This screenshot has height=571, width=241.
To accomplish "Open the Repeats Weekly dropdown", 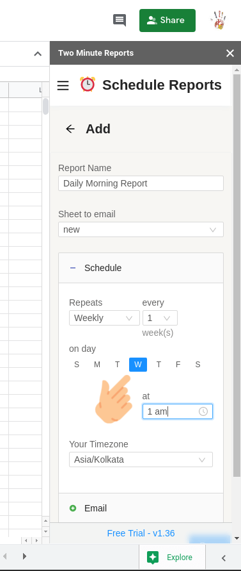I will pyautogui.click(x=104, y=318).
